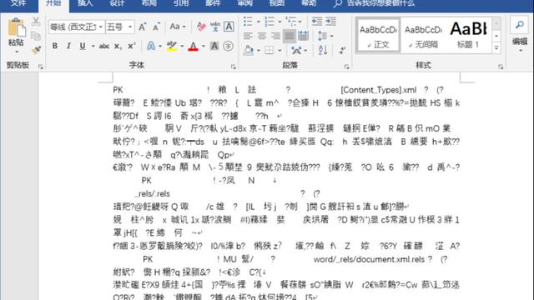Click the 粘贴 paste button
Viewport: 534px width, 300px height.
(x=16, y=35)
